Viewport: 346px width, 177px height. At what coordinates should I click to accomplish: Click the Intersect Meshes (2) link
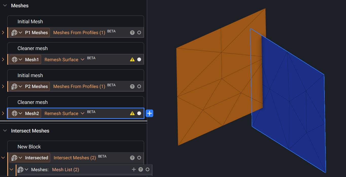75,158
